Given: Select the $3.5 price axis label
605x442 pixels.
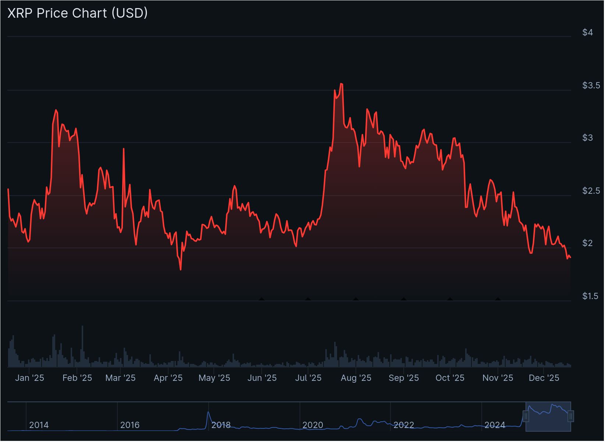Looking at the screenshot, I should 591,85.
